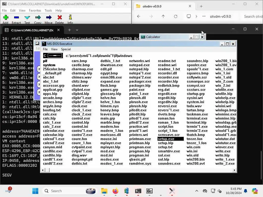Open File Explorer from the taskbar
This screenshot has height=197, width=263.
click(x=104, y=191)
